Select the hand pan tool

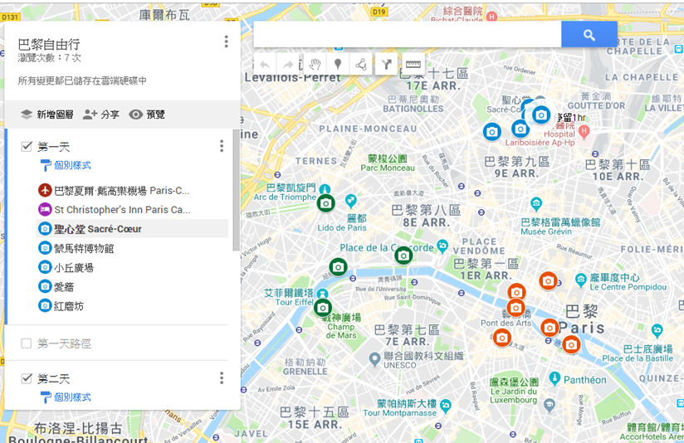pos(315,65)
